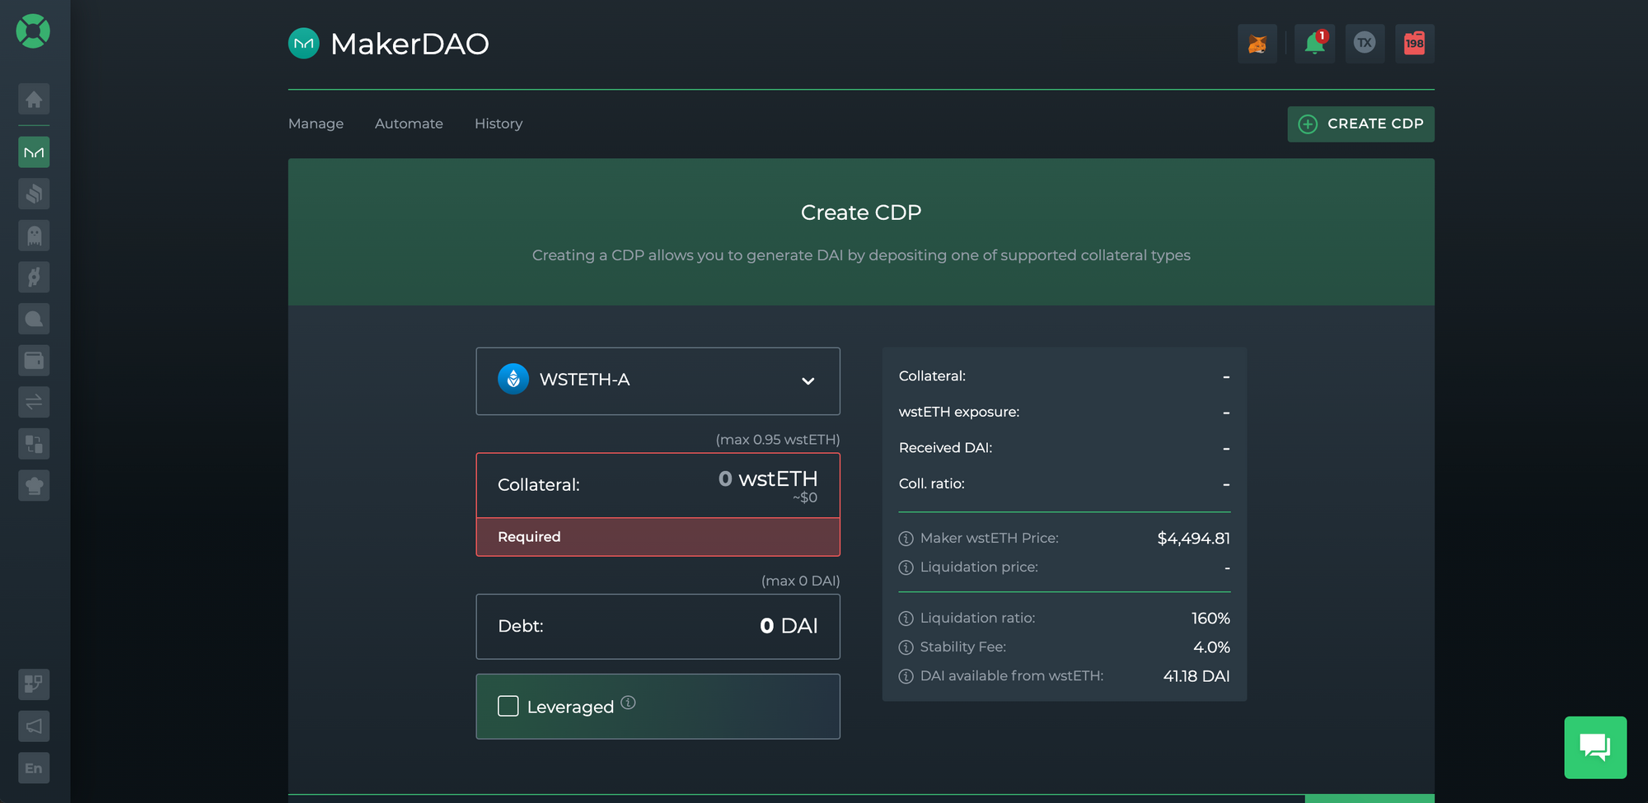Click the MakerDAO header logo

tap(304, 44)
